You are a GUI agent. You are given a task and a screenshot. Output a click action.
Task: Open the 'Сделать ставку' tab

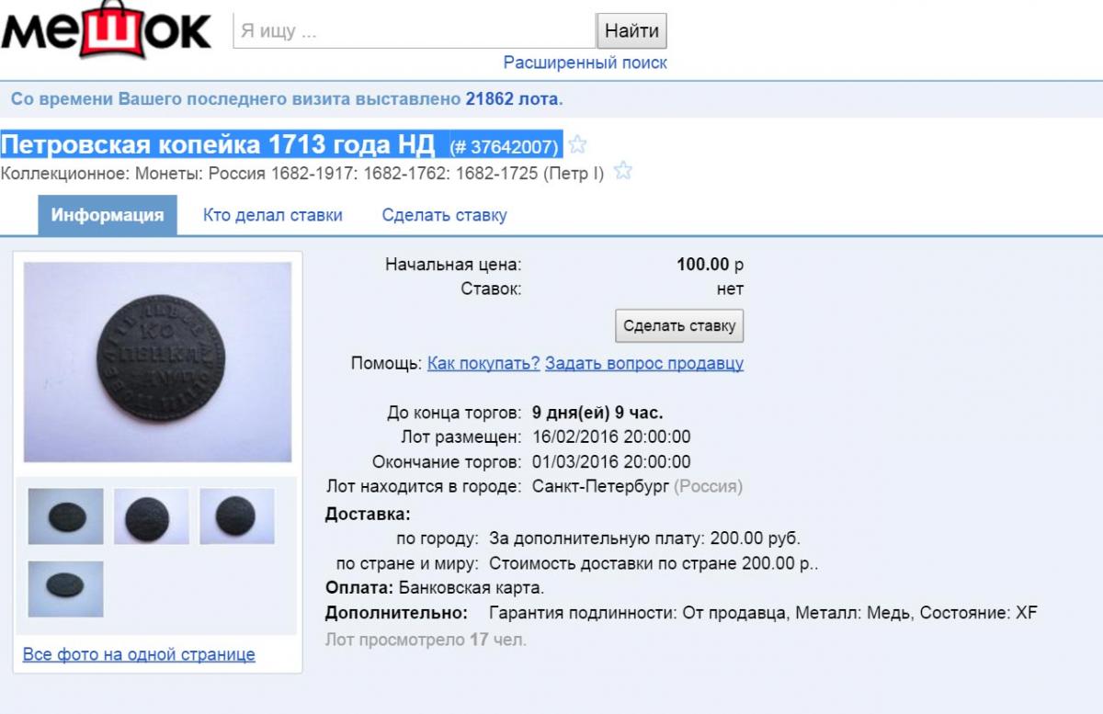pos(444,215)
